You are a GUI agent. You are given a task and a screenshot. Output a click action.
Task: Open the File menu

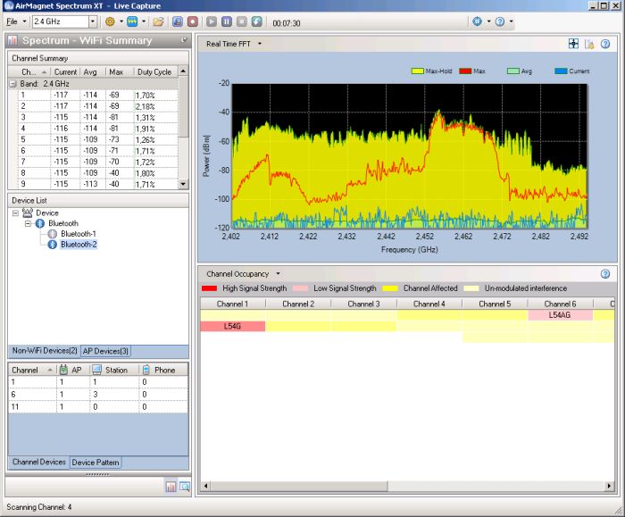tap(12, 21)
